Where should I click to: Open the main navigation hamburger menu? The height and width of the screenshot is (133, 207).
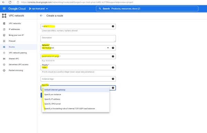[x=4, y=9]
